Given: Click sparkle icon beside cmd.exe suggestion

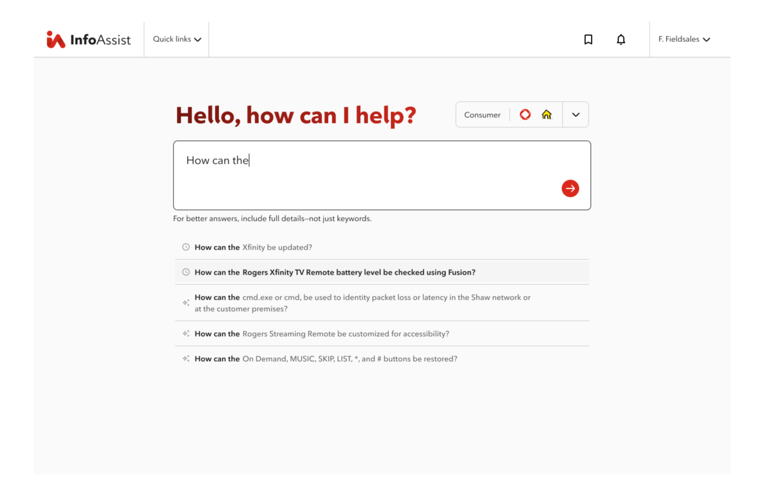Looking at the screenshot, I should click(x=186, y=303).
